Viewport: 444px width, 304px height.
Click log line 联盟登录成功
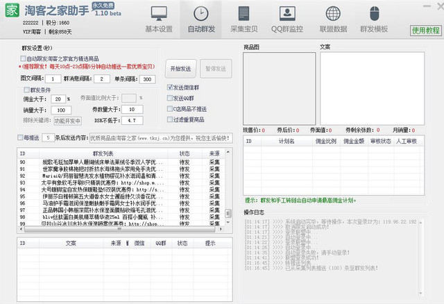[x=282, y=257]
